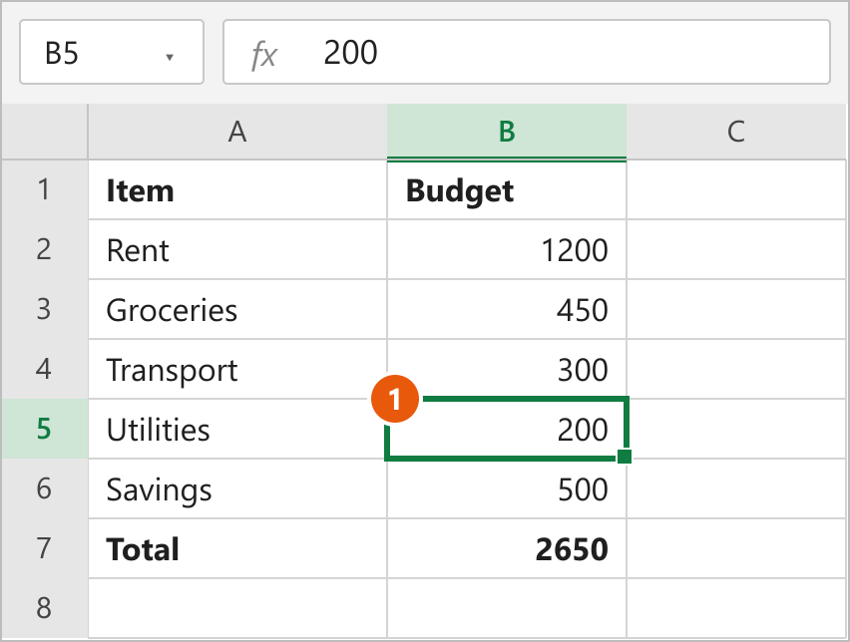Select column B header
Image resolution: width=850 pixels, height=642 pixels.
coord(507,132)
